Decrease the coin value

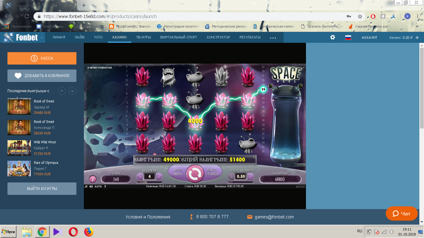click(x=231, y=177)
